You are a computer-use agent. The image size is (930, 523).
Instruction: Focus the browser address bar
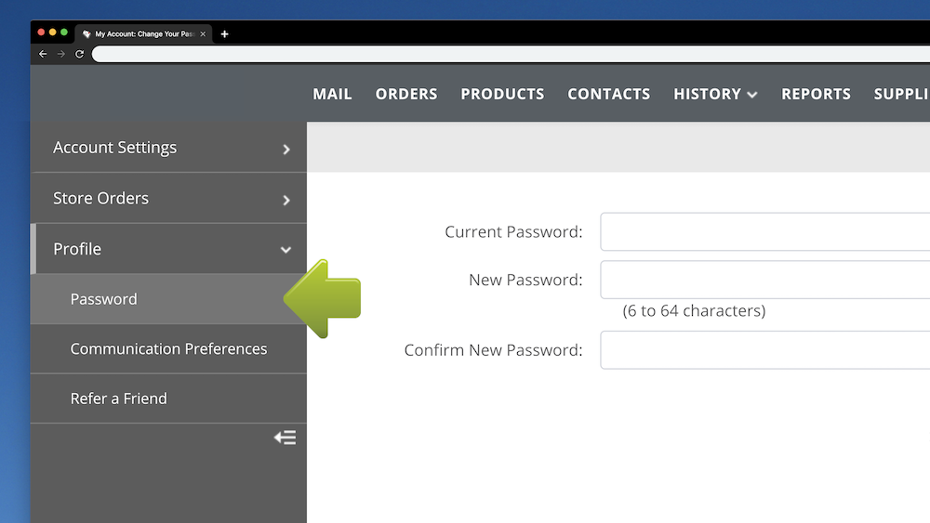(x=511, y=54)
